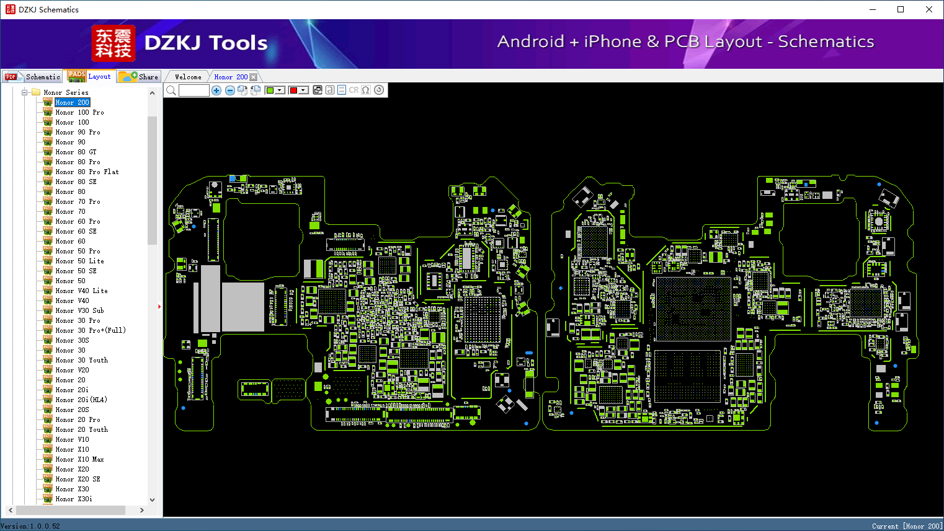Reset the view with the circular arrow icon
Image resolution: width=944 pixels, height=531 pixels.
click(x=379, y=90)
